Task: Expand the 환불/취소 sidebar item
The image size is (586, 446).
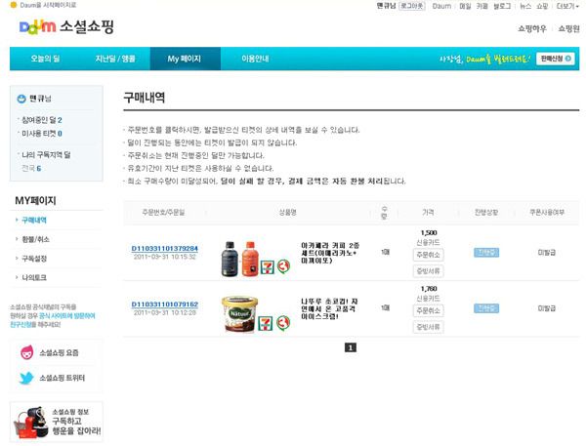Action: 35,239
